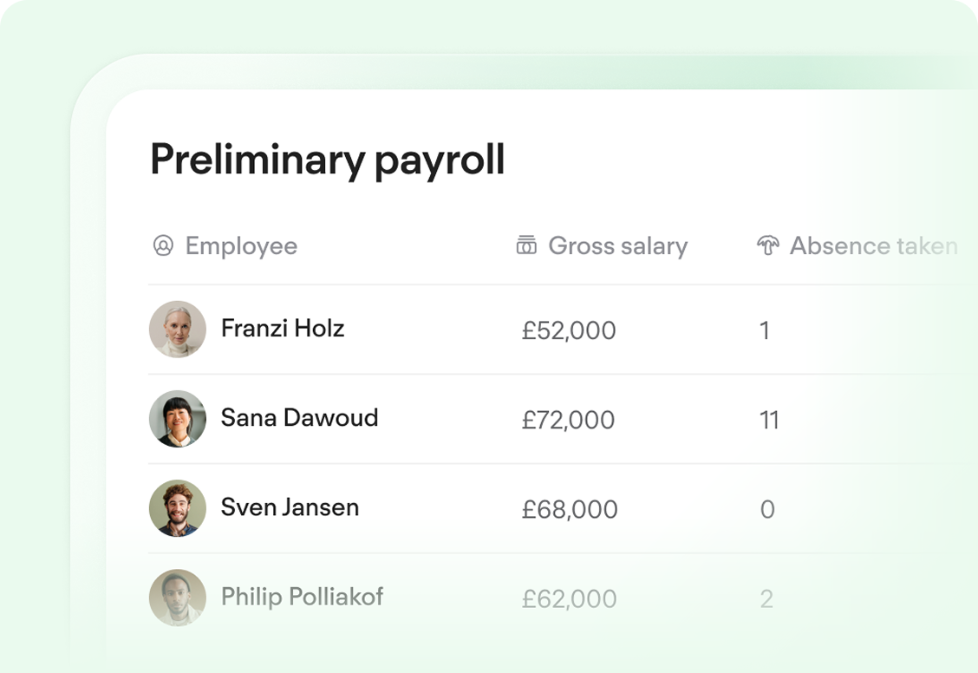Select the £52,000 salary cell

point(568,331)
